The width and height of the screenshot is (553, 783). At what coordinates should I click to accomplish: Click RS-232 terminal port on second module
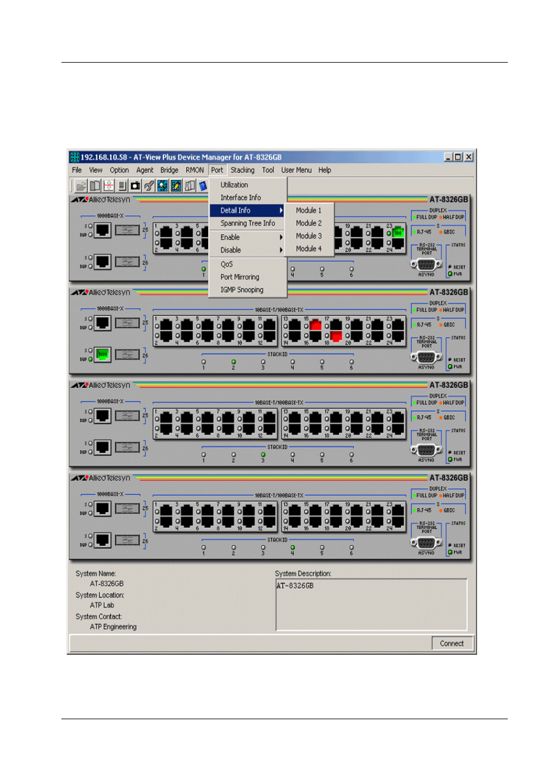tap(427, 357)
